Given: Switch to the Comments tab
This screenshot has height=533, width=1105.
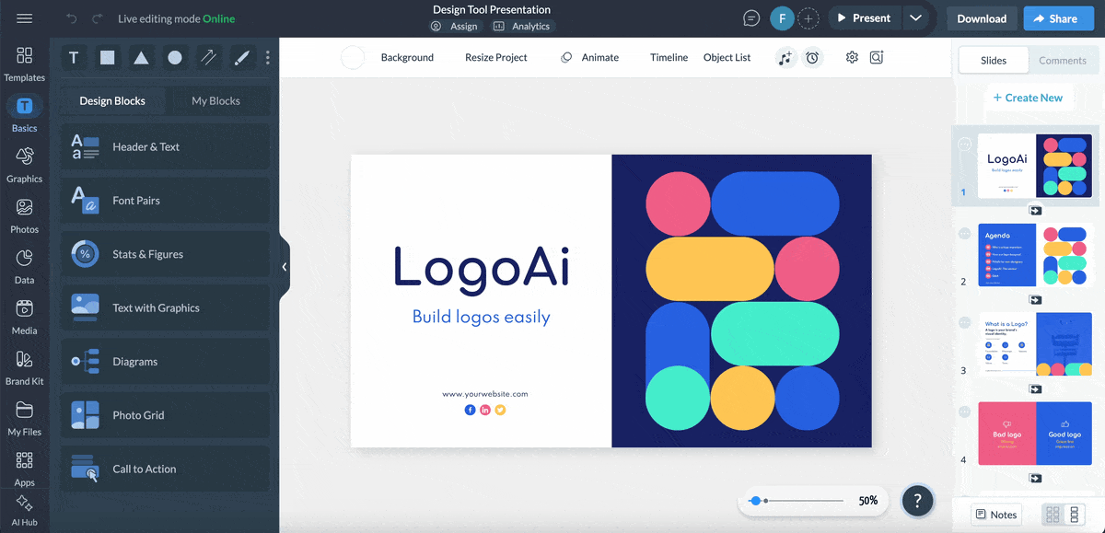Looking at the screenshot, I should point(1063,61).
